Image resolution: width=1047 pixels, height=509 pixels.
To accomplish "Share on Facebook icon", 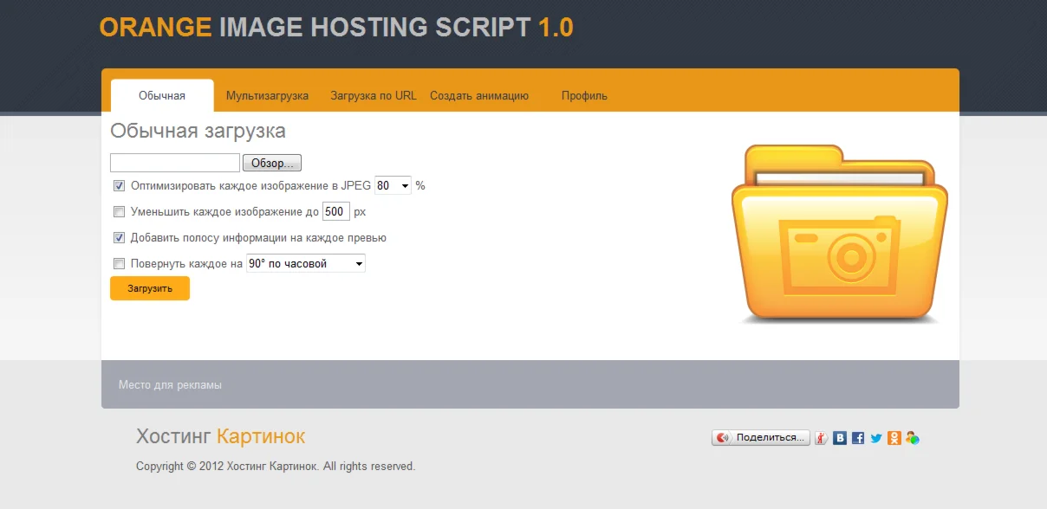I will [858, 438].
